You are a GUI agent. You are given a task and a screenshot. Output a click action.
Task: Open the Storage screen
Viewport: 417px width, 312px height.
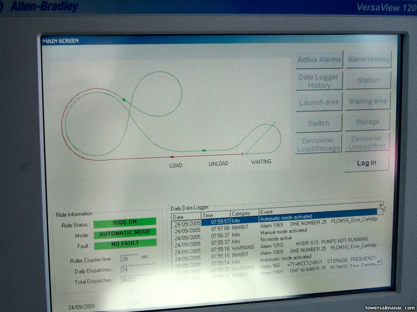pyautogui.click(x=368, y=122)
